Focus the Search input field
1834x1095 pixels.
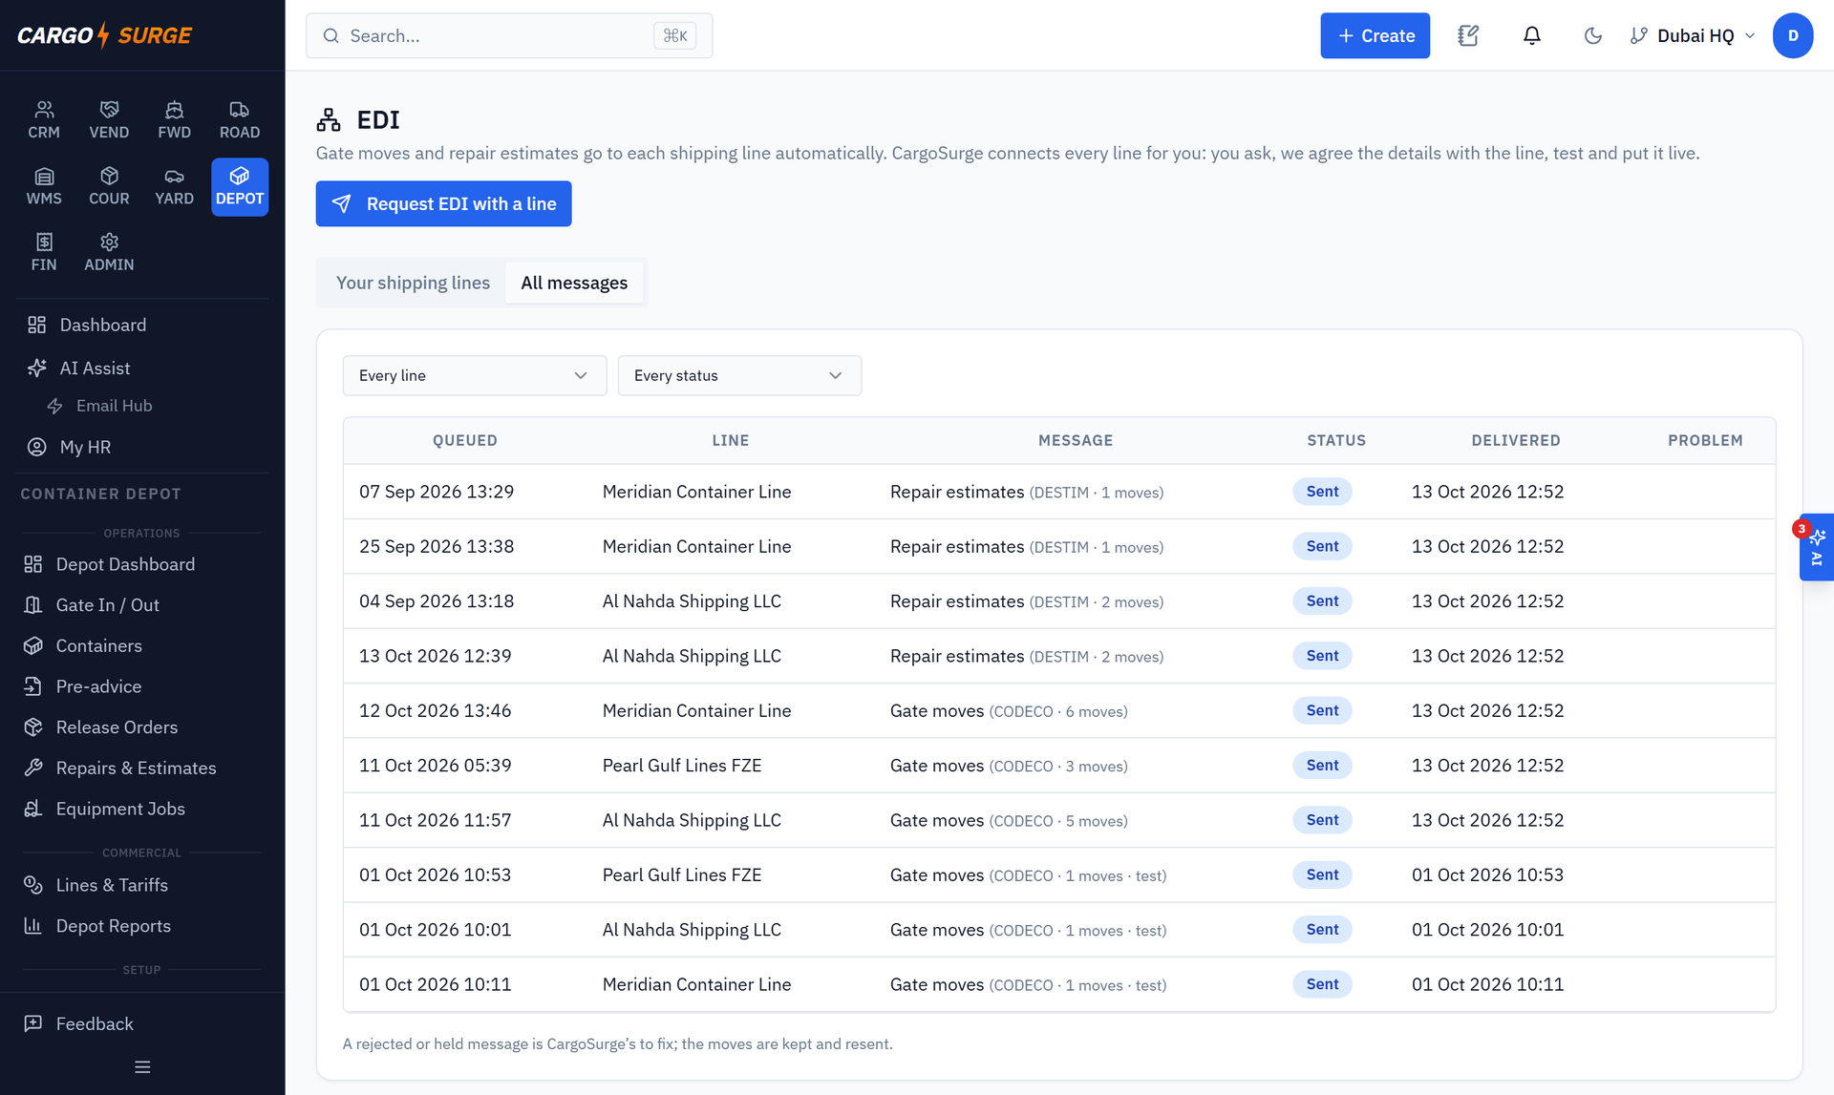point(509,35)
